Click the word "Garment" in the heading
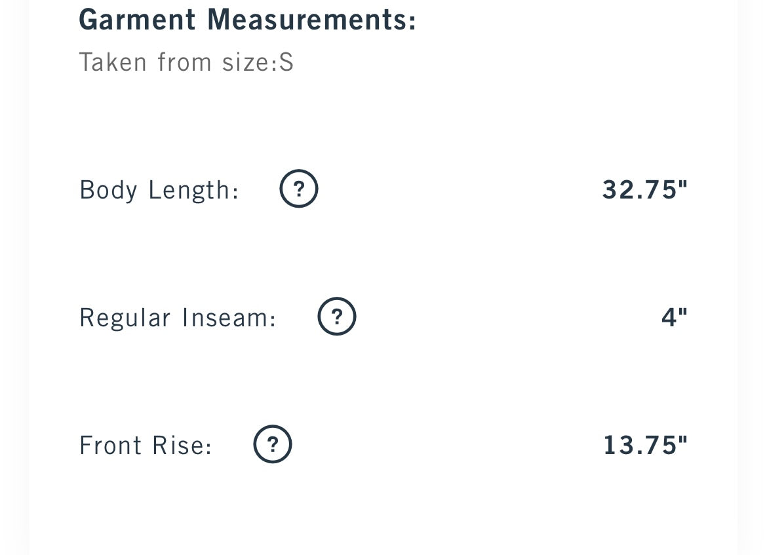The width and height of the screenshot is (767, 555). [x=137, y=20]
